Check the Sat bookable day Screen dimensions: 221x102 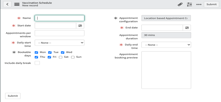[61, 57]
